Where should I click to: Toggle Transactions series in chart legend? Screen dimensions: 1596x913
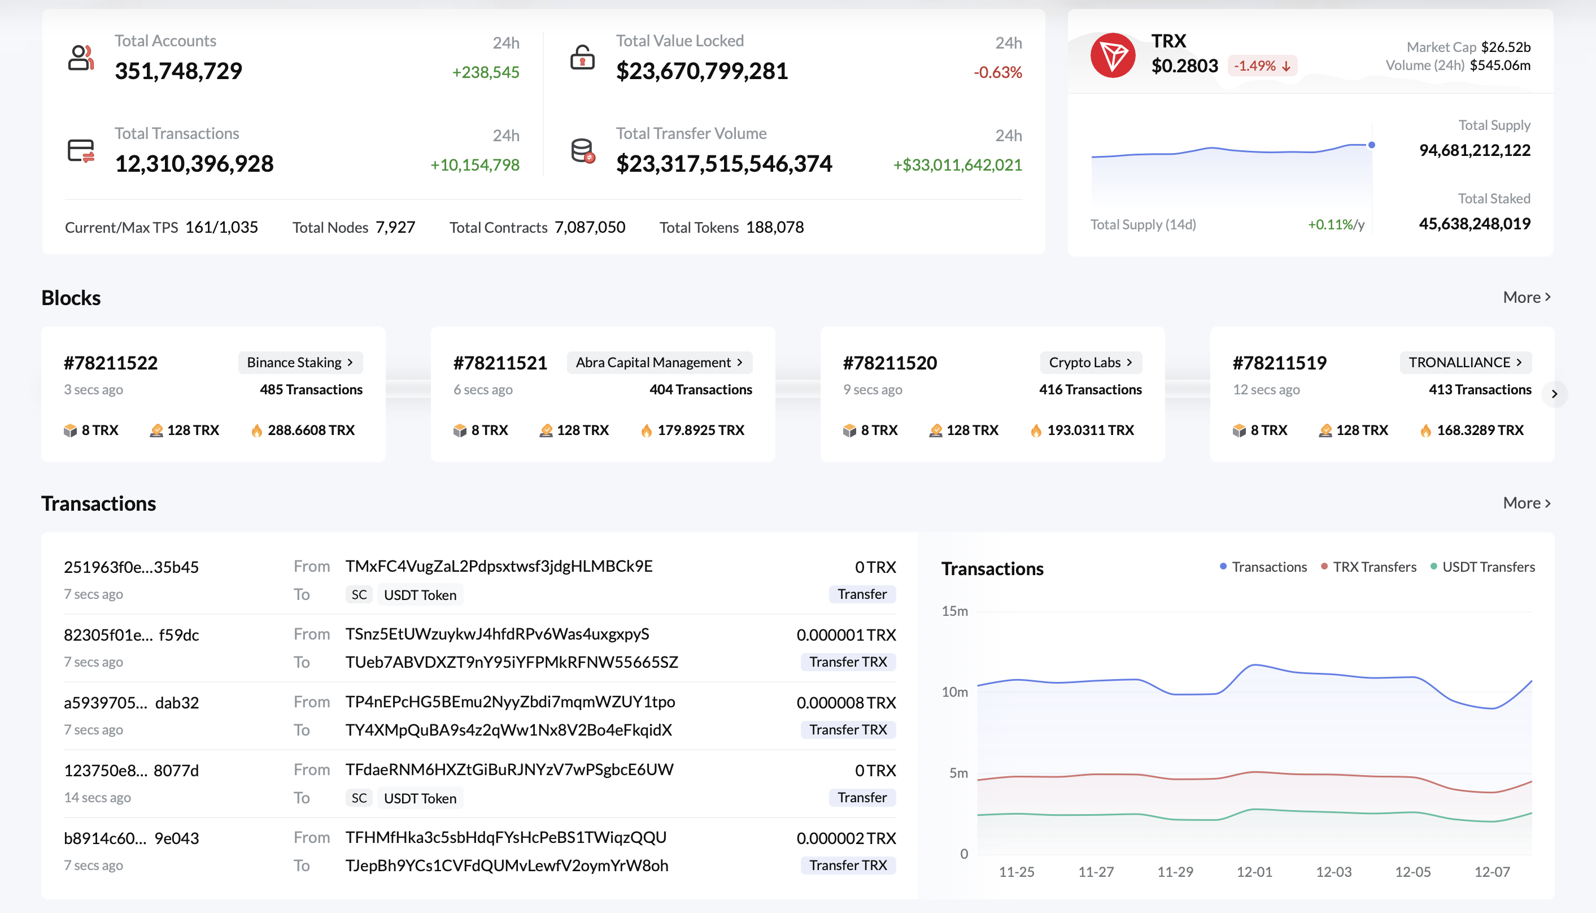click(1263, 567)
